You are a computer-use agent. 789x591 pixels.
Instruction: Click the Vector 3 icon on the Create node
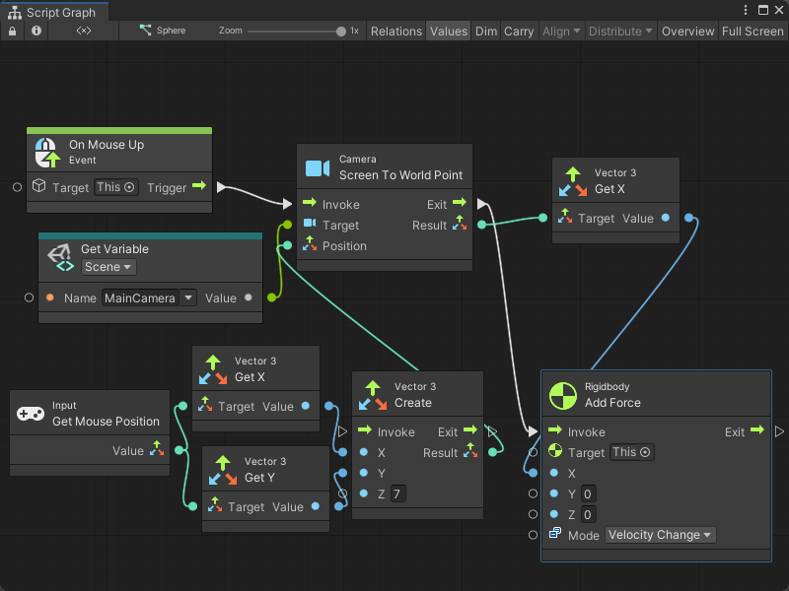point(372,395)
